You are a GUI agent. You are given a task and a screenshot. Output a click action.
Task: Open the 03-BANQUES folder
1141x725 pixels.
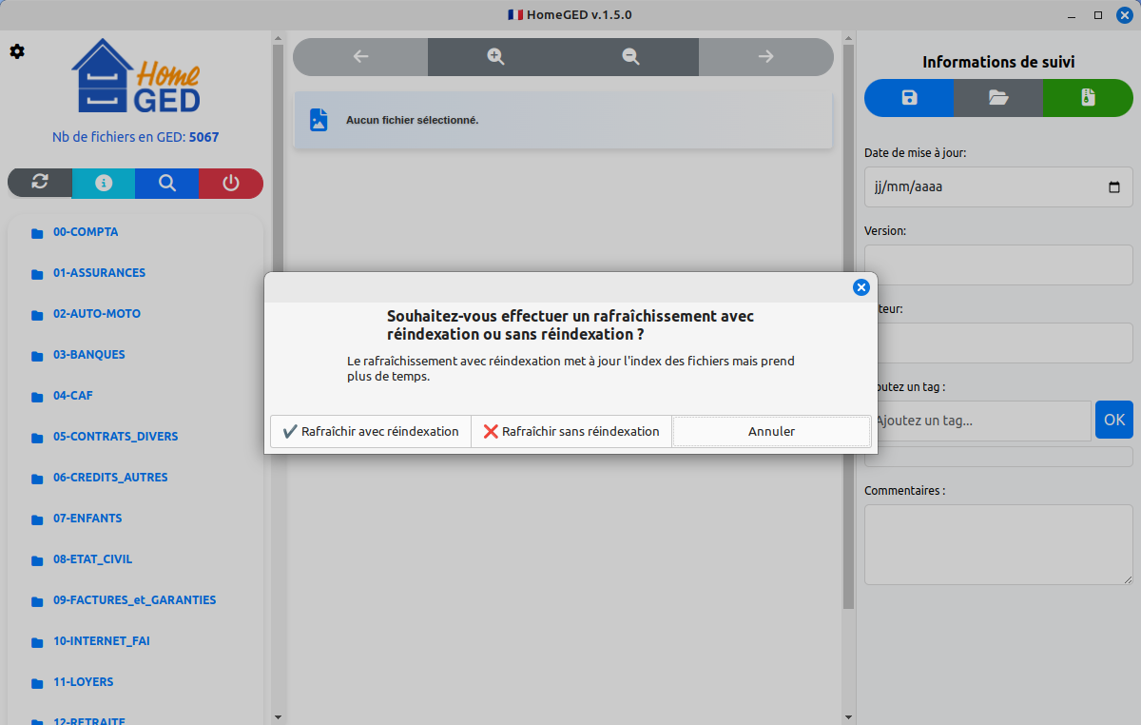(x=89, y=355)
